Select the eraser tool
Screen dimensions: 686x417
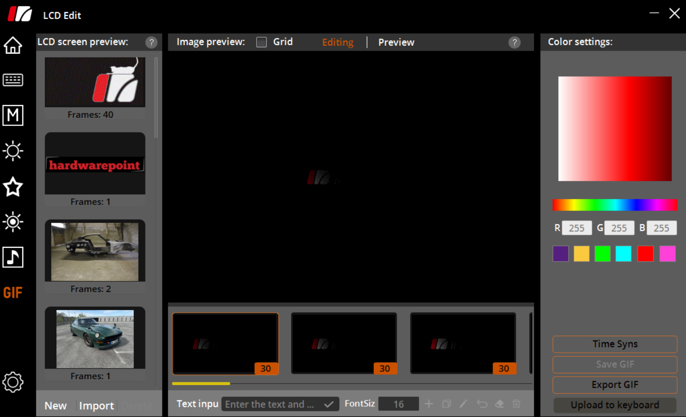tap(499, 404)
